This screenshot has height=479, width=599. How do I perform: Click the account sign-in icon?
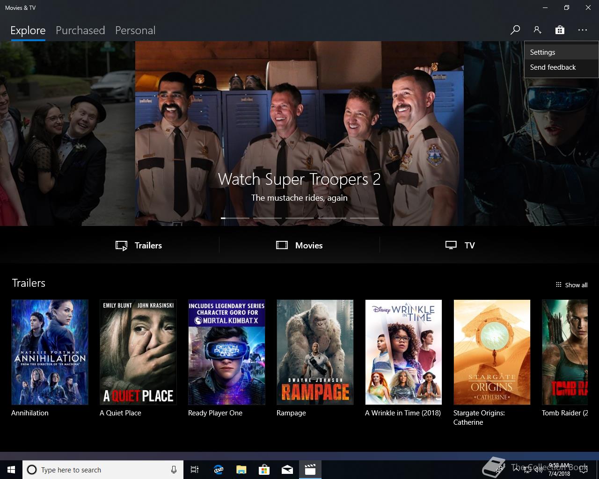(537, 30)
